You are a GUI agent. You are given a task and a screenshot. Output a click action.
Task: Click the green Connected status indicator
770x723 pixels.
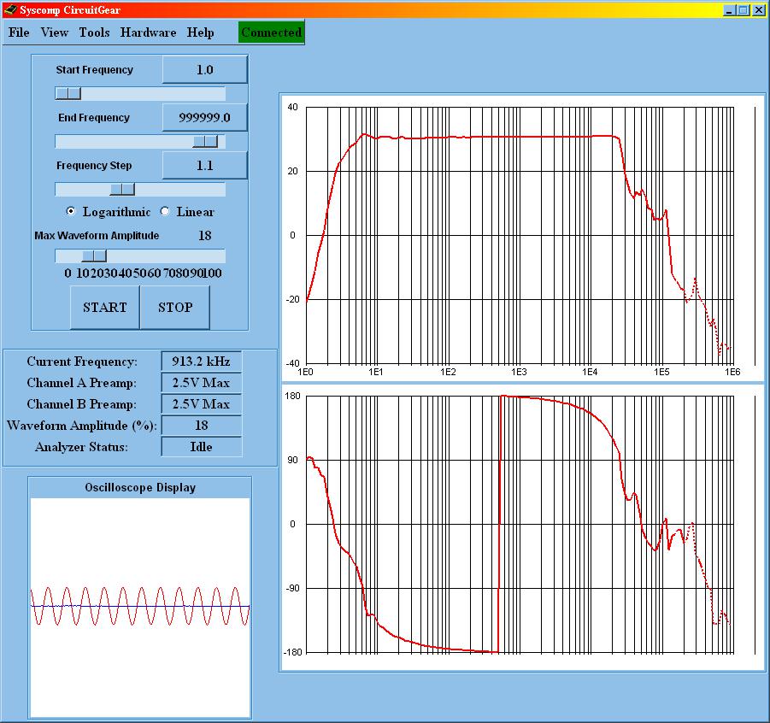pos(271,32)
